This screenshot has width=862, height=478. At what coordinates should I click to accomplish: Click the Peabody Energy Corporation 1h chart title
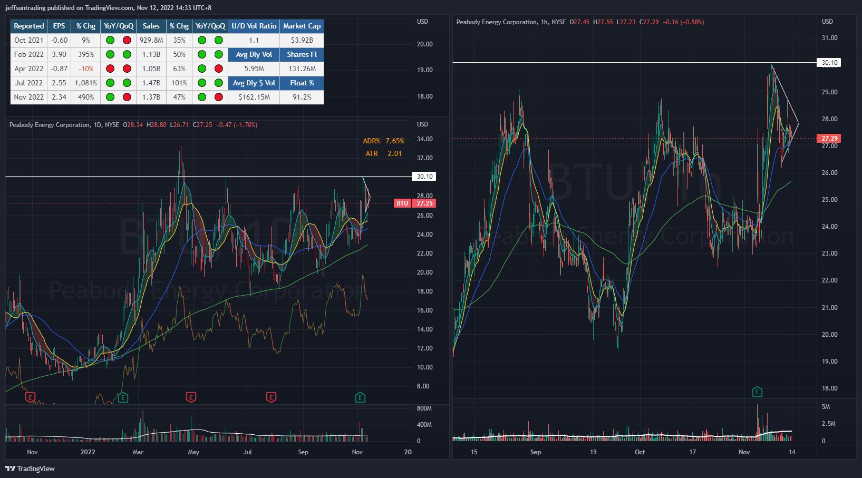pyautogui.click(x=497, y=22)
